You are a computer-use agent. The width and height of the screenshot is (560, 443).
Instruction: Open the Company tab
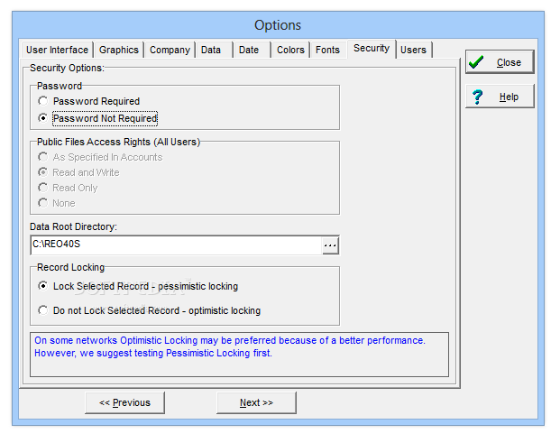(x=170, y=50)
